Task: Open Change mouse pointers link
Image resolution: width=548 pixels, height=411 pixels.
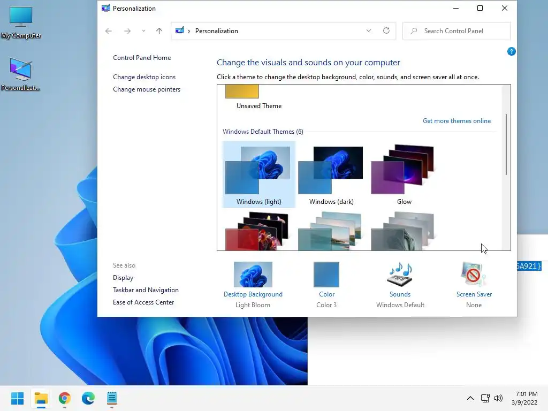Action: 147,89
